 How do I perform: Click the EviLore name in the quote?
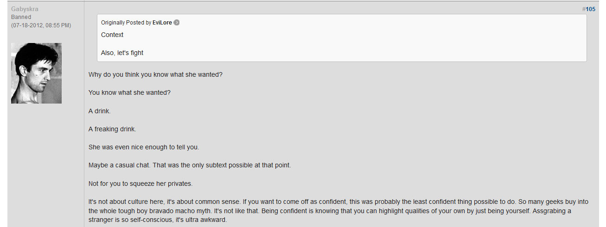(162, 23)
